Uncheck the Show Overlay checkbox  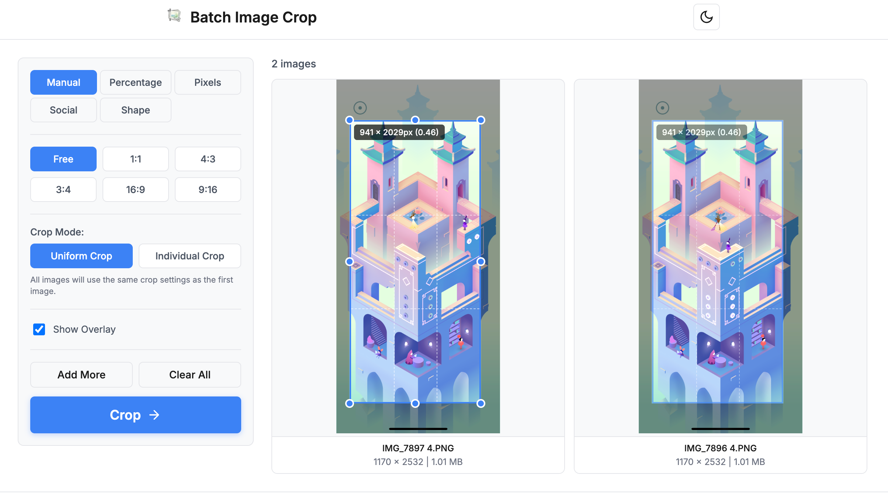click(39, 329)
